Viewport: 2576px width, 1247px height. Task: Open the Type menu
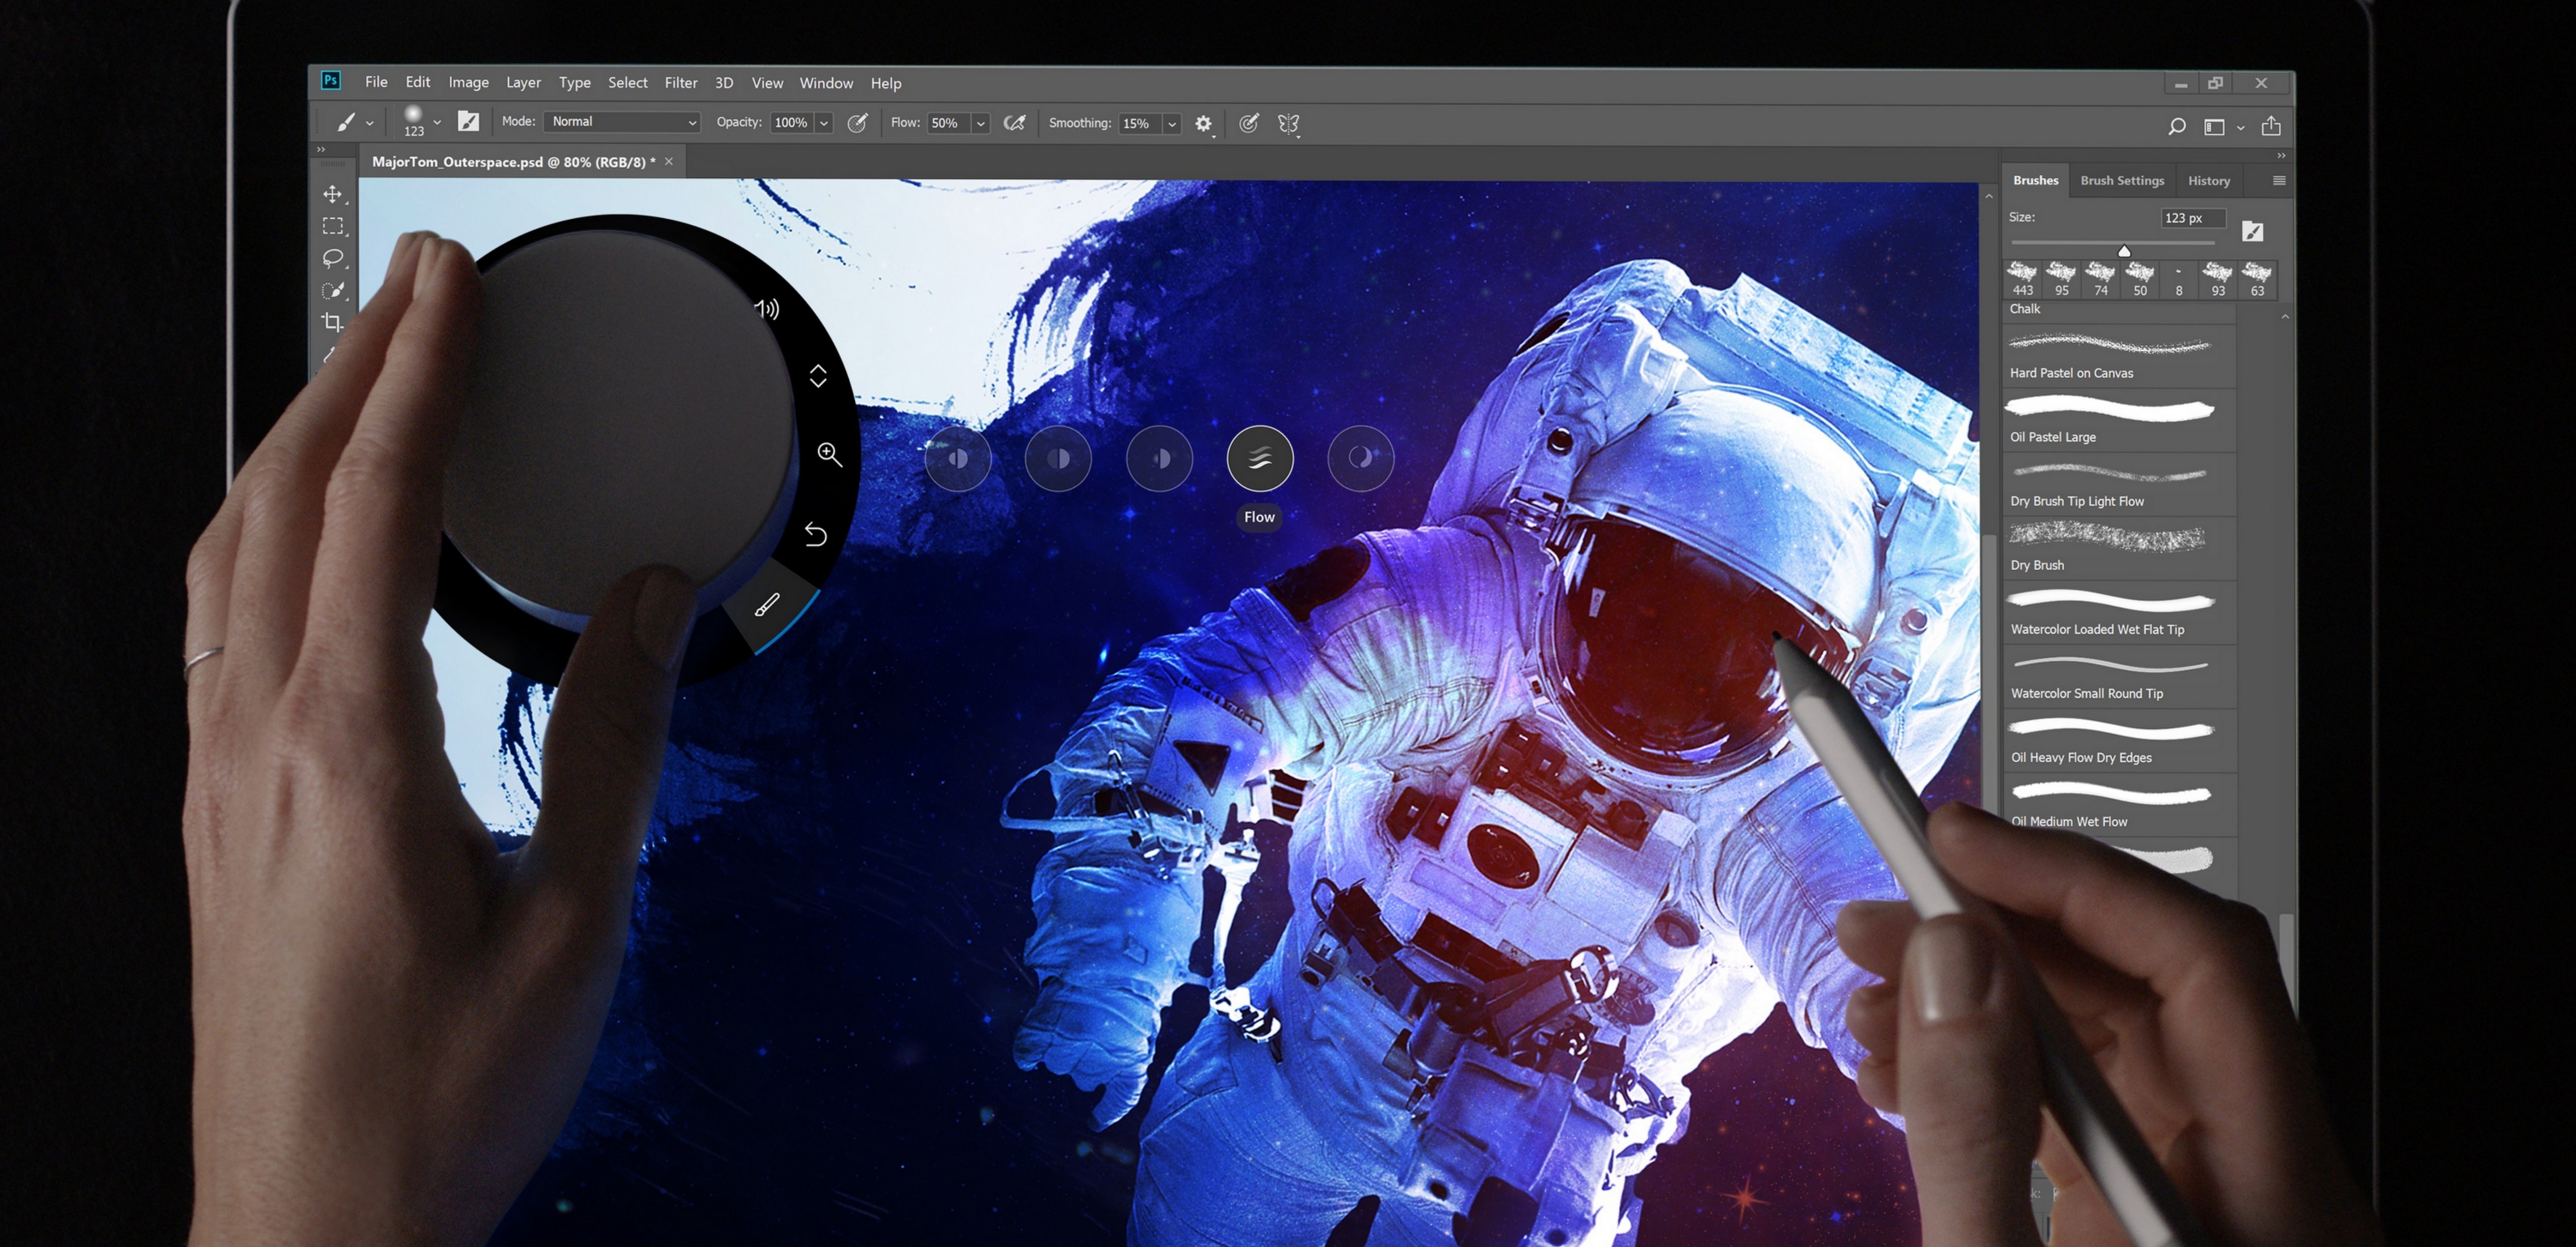pyautogui.click(x=574, y=83)
